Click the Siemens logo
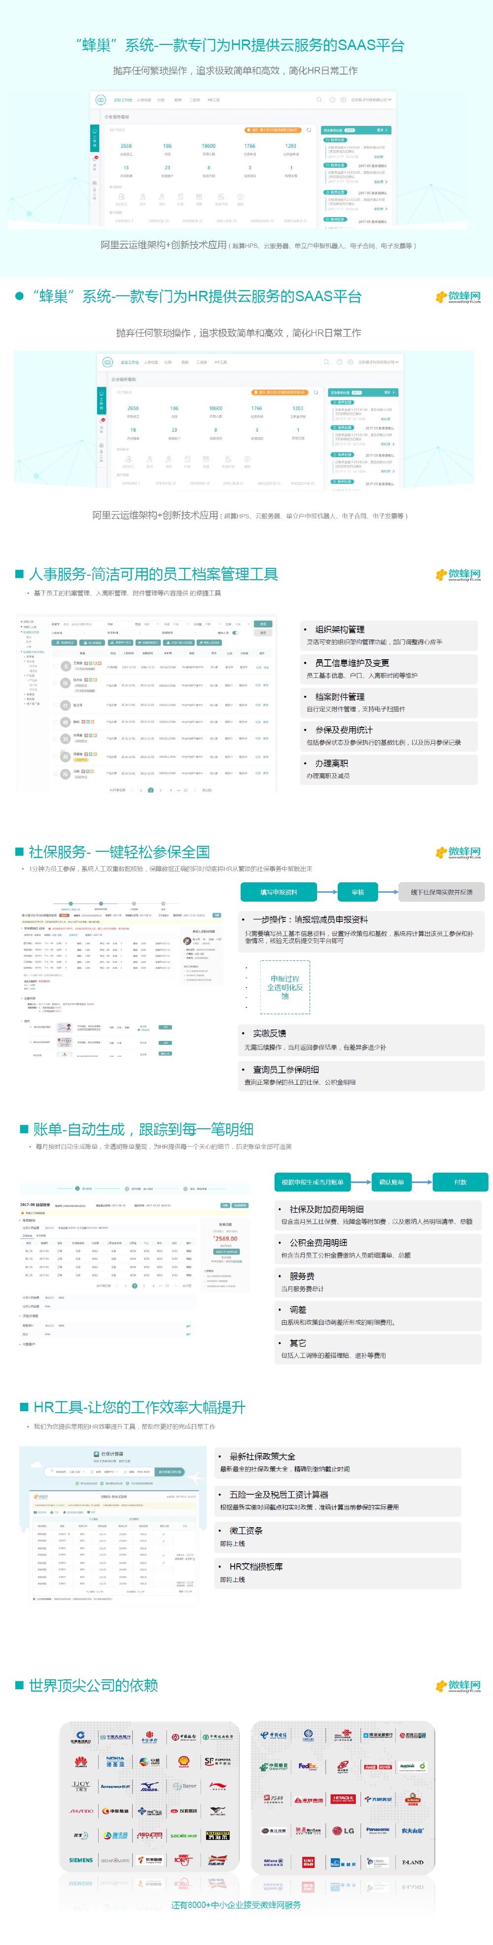The height and width of the screenshot is (1945, 493). [x=81, y=1860]
